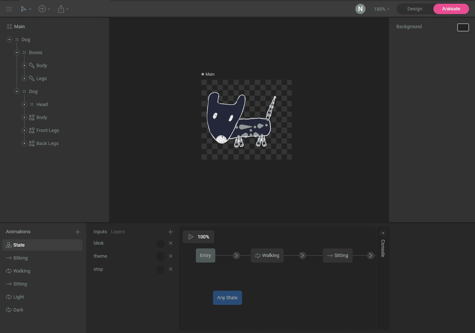Click the export share icon
This screenshot has width=475, height=333.
tap(61, 9)
